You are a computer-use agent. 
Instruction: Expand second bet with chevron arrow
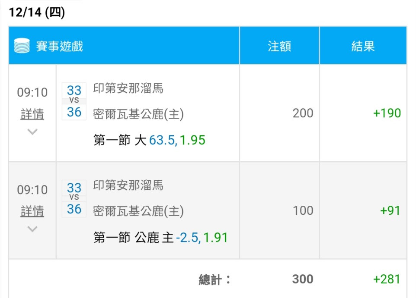(32, 229)
